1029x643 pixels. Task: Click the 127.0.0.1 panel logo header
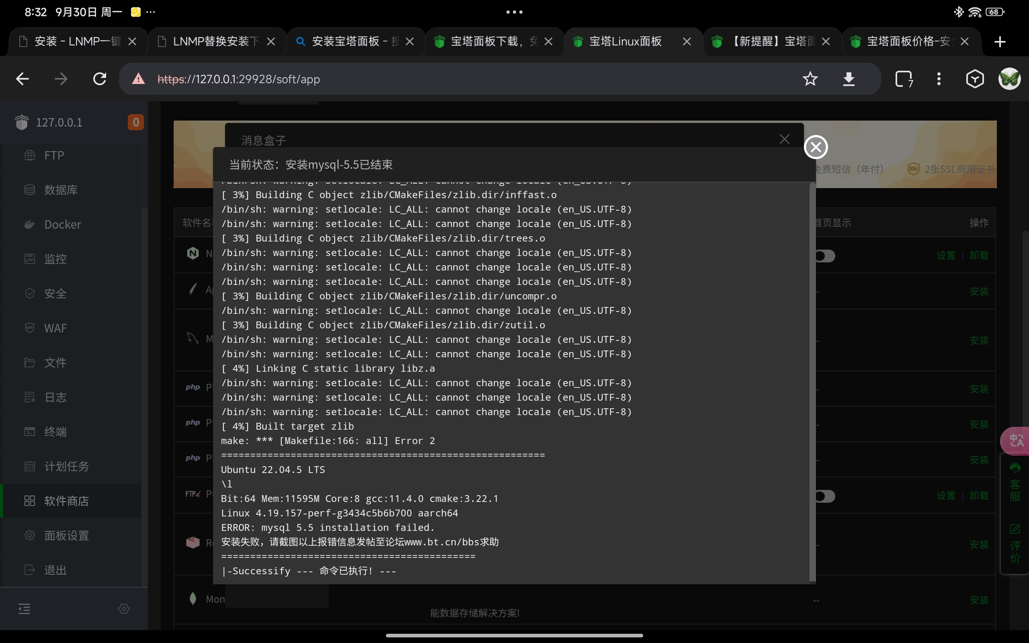[x=49, y=123]
